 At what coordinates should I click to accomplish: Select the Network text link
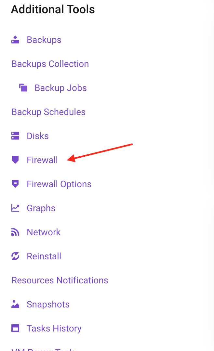[x=44, y=232]
